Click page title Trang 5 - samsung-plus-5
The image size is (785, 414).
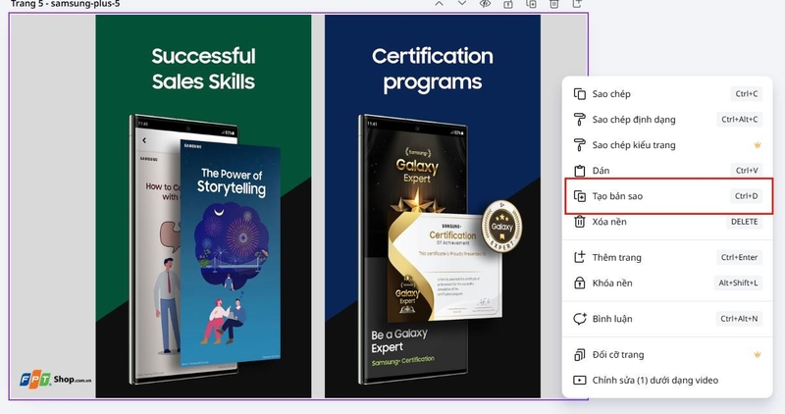pyautogui.click(x=65, y=4)
